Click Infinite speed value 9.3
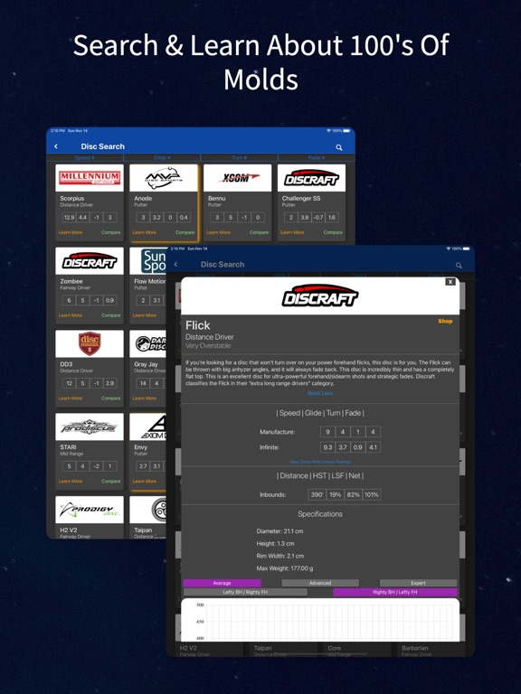Viewport: 521px width, 694px height. pos(327,447)
